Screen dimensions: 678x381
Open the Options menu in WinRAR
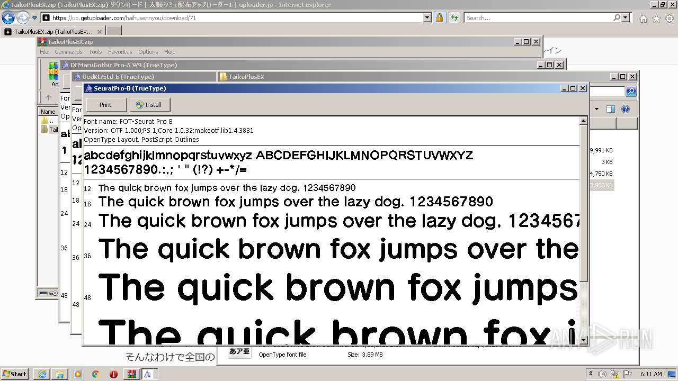148,52
